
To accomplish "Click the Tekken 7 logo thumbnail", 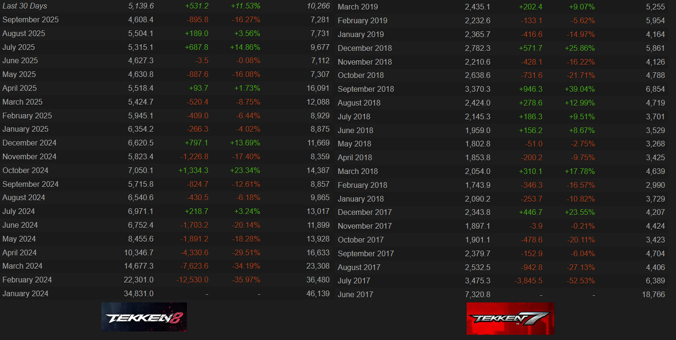I will point(510,318).
